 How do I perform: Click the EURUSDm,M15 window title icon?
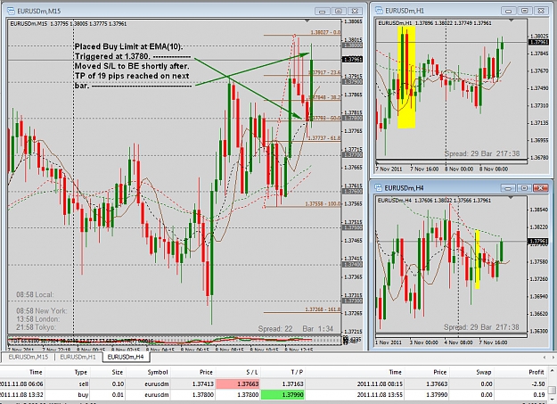point(12,11)
